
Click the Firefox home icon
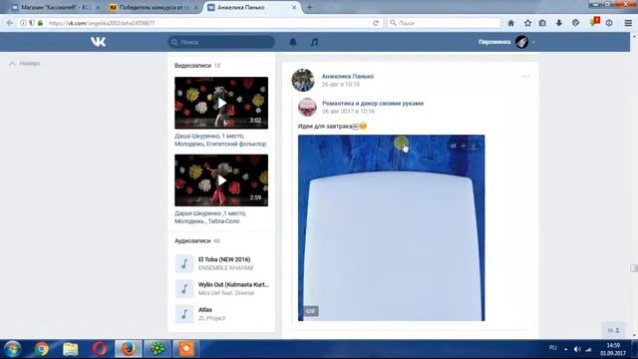(511, 23)
